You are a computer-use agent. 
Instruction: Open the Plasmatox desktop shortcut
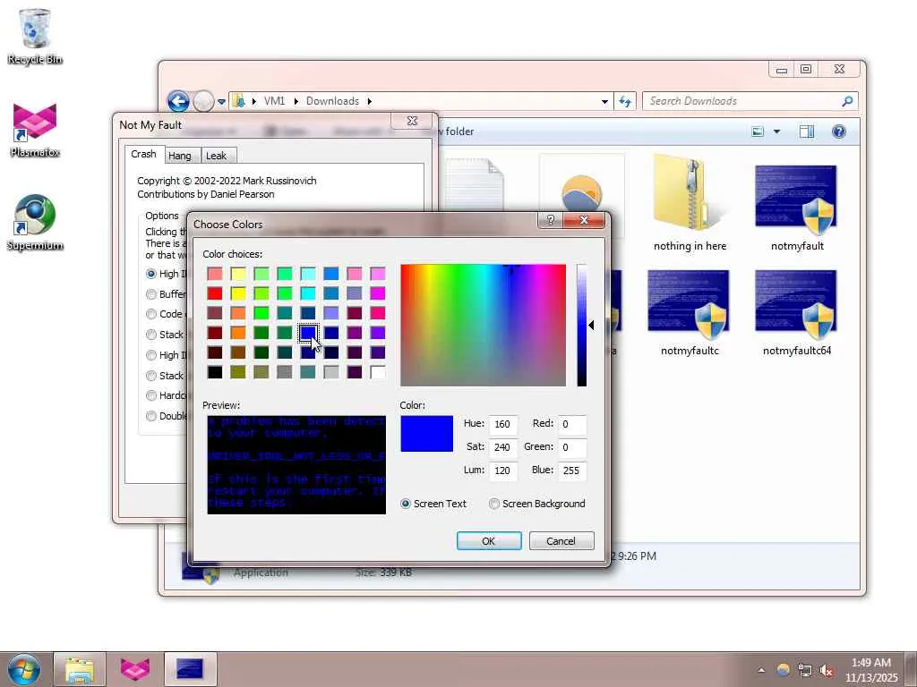click(x=35, y=130)
